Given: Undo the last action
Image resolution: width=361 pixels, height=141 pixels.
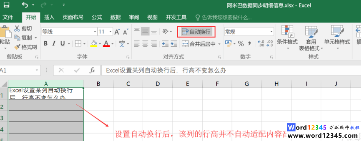Looking at the screenshot, I should (x=25, y=5).
